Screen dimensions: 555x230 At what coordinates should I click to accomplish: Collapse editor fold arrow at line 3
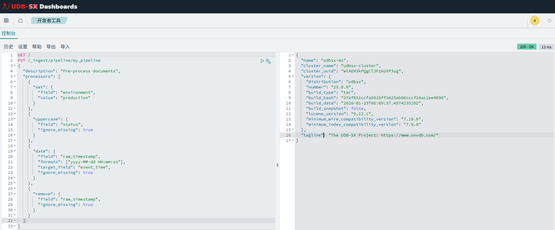[15, 66]
